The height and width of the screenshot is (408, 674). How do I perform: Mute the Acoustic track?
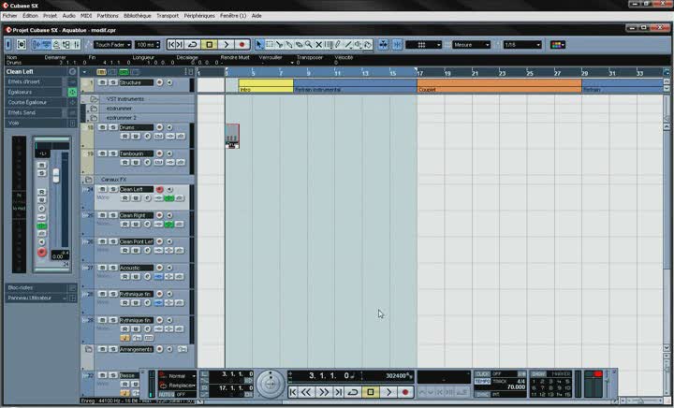103,268
